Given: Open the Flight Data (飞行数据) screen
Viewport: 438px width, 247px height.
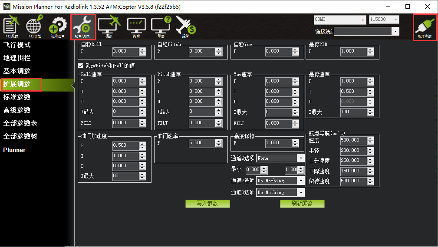Looking at the screenshot, I should tap(11, 26).
